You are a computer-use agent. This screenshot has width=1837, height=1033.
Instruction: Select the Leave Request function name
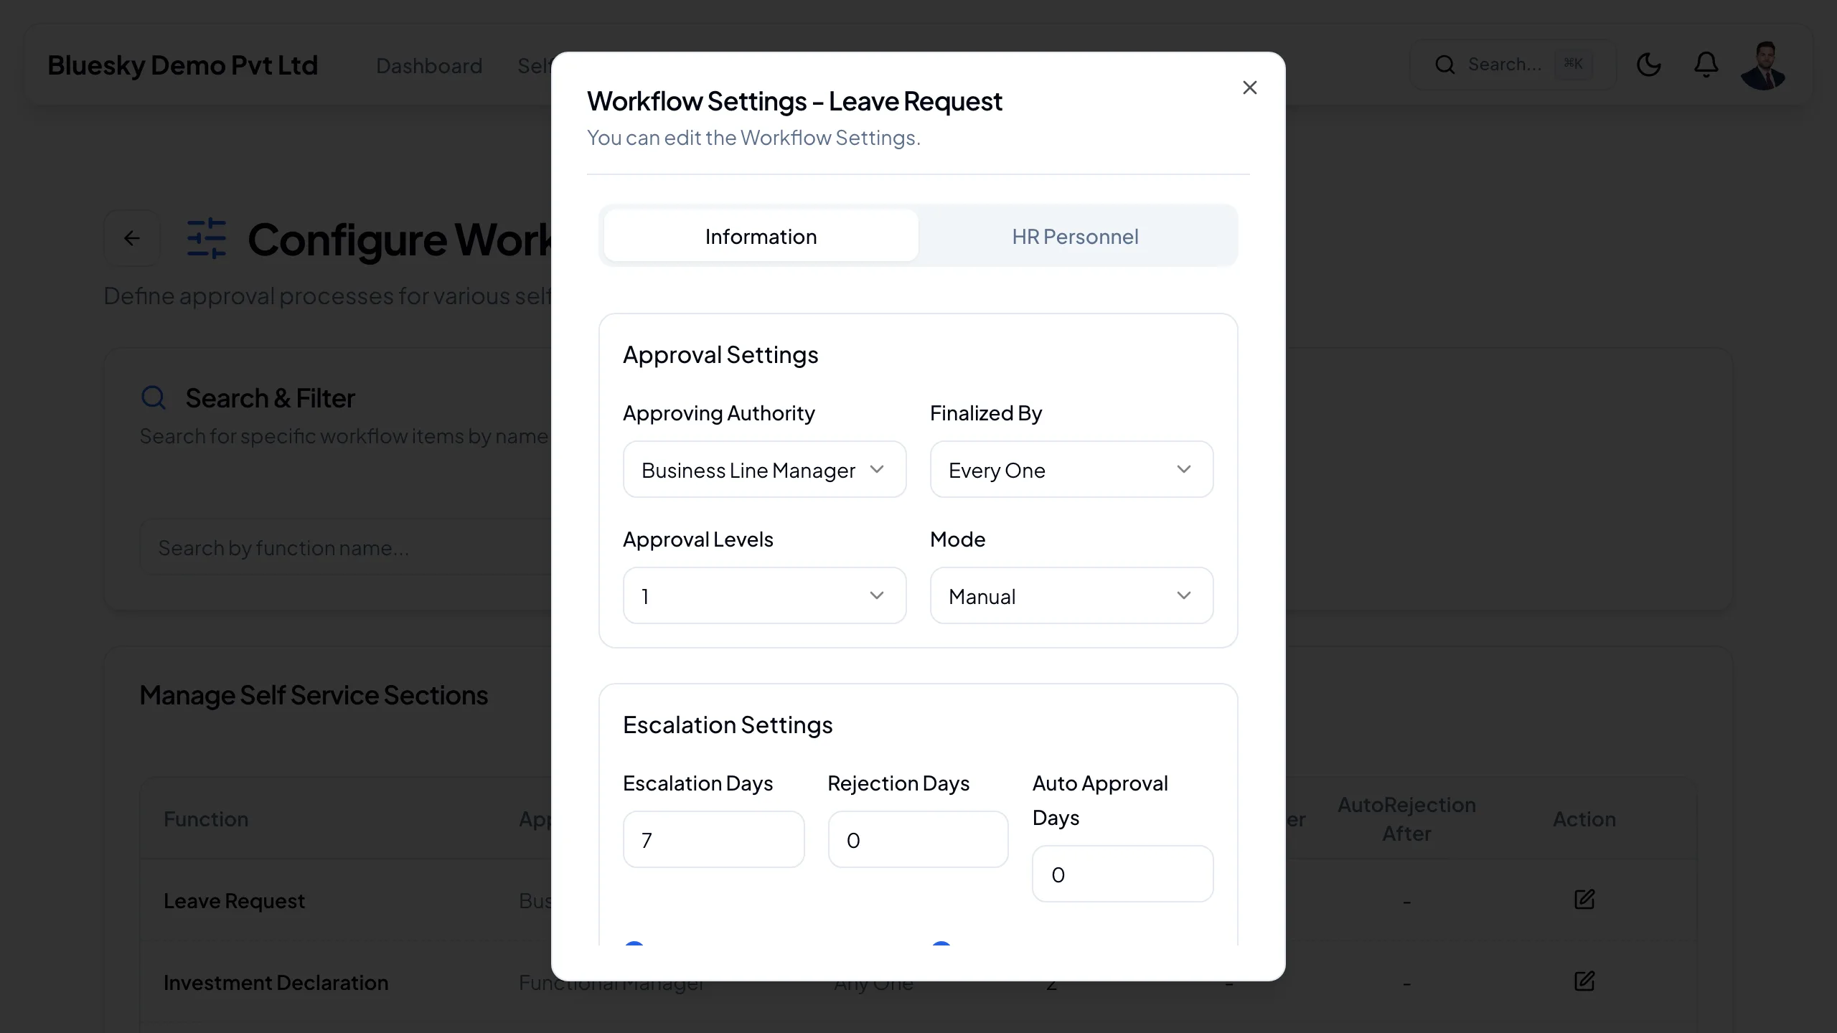234,900
